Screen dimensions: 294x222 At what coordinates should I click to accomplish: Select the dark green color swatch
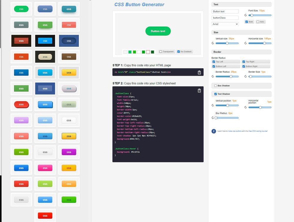(152, 52)
